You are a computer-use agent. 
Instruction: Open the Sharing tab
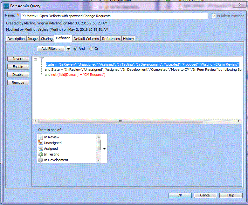[x=47, y=39]
